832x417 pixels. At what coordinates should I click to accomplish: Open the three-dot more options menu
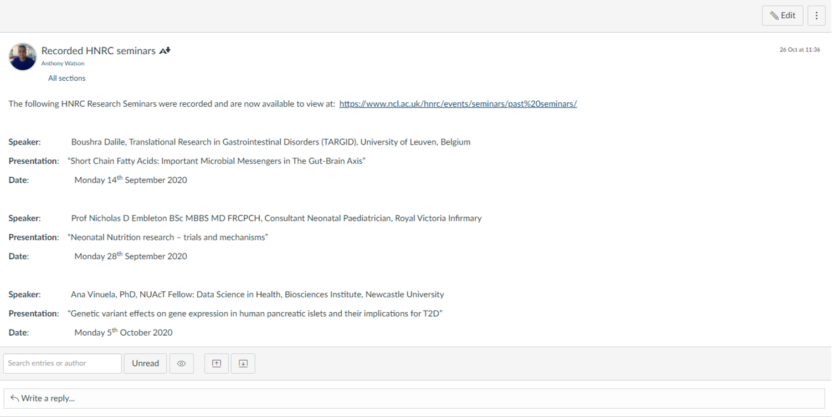point(816,16)
